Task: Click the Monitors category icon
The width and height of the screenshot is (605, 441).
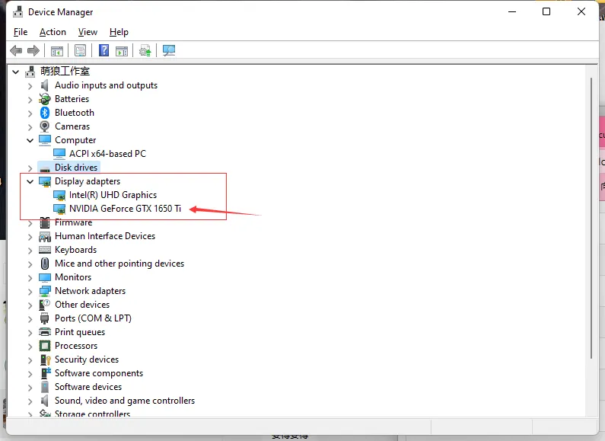Action: (45, 277)
